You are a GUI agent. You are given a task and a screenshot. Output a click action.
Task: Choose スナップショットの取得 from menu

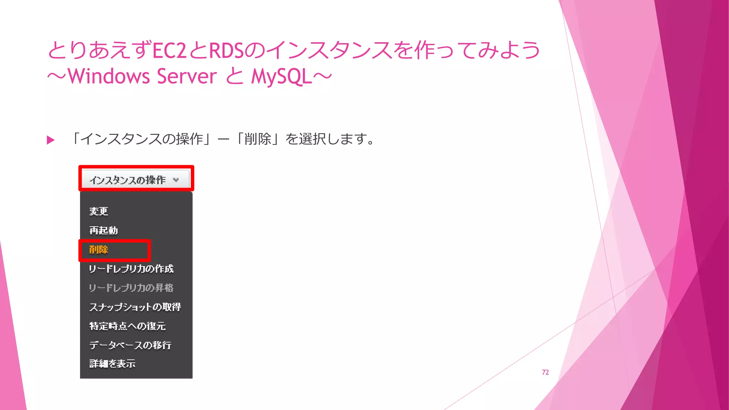coord(135,307)
